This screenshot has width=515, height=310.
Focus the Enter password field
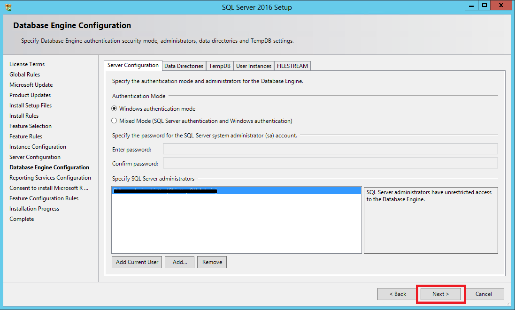[331, 149]
